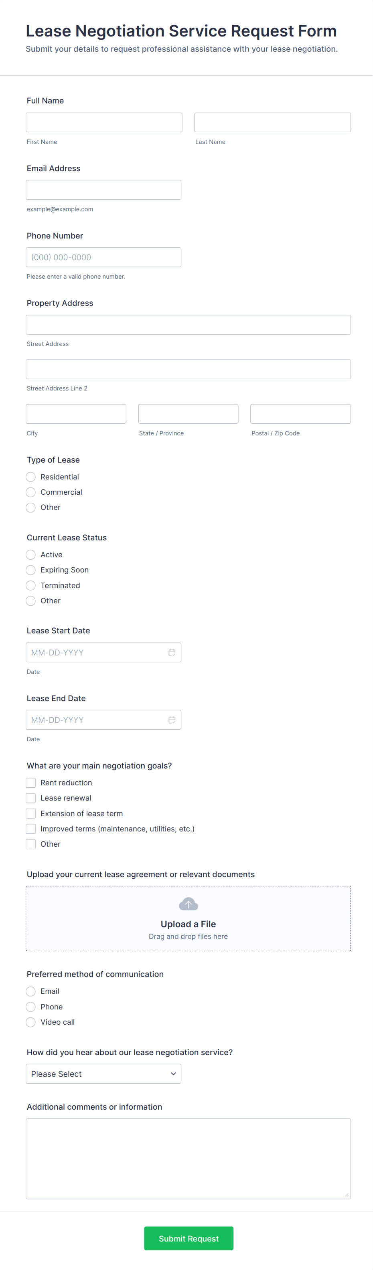The image size is (373, 1270).
Task: Check the Rent reduction goal
Action: click(x=30, y=783)
